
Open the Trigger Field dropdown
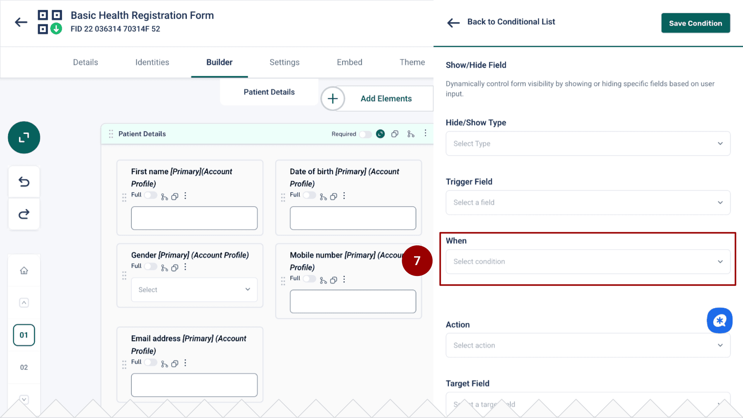click(587, 202)
